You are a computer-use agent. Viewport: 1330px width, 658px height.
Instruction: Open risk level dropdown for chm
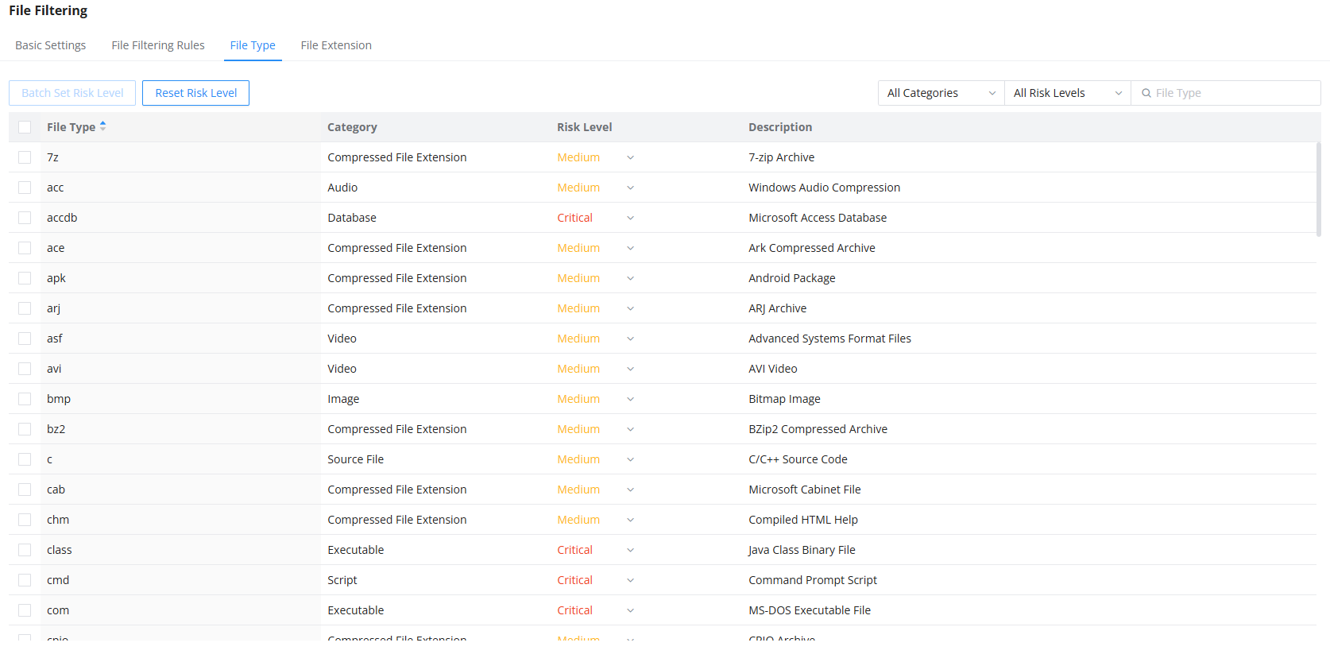click(x=596, y=520)
